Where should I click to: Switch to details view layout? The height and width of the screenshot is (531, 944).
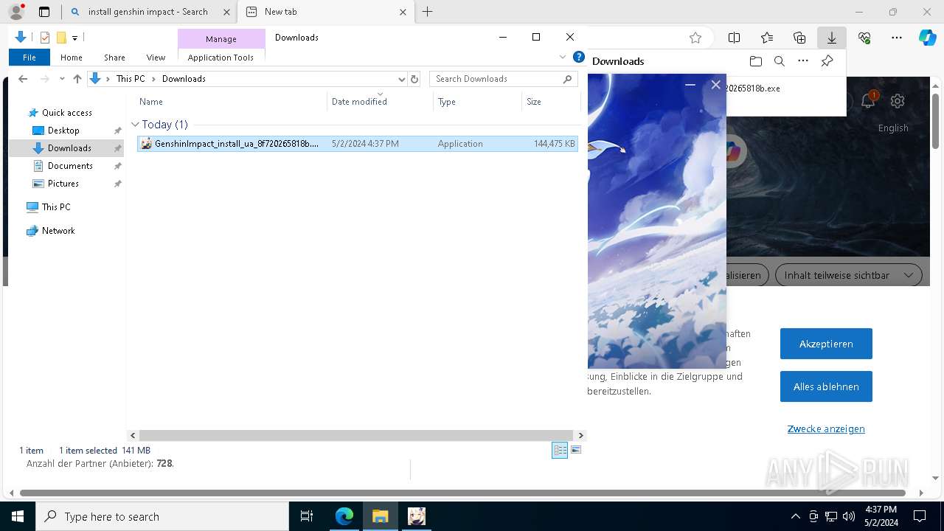pyautogui.click(x=560, y=450)
